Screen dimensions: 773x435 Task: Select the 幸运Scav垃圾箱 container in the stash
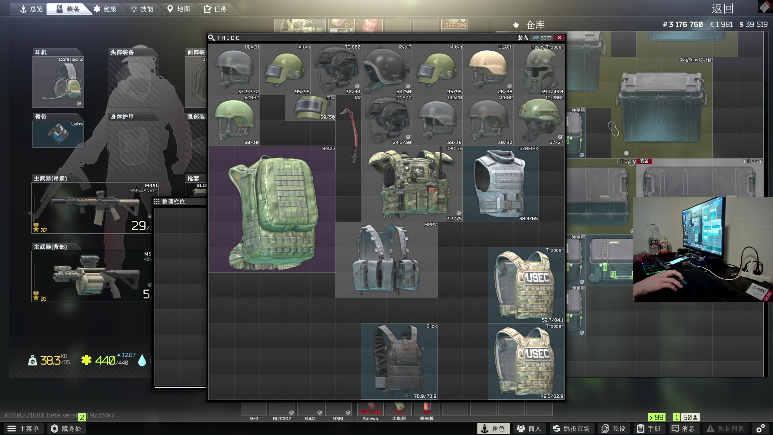tap(662, 108)
